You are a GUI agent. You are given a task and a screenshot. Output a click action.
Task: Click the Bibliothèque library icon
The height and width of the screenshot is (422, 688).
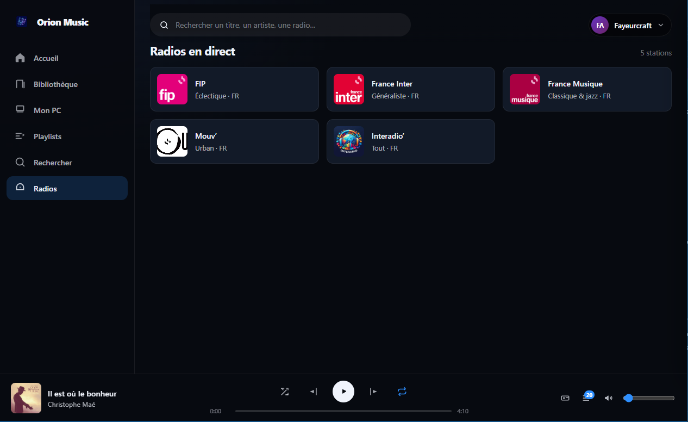point(20,84)
